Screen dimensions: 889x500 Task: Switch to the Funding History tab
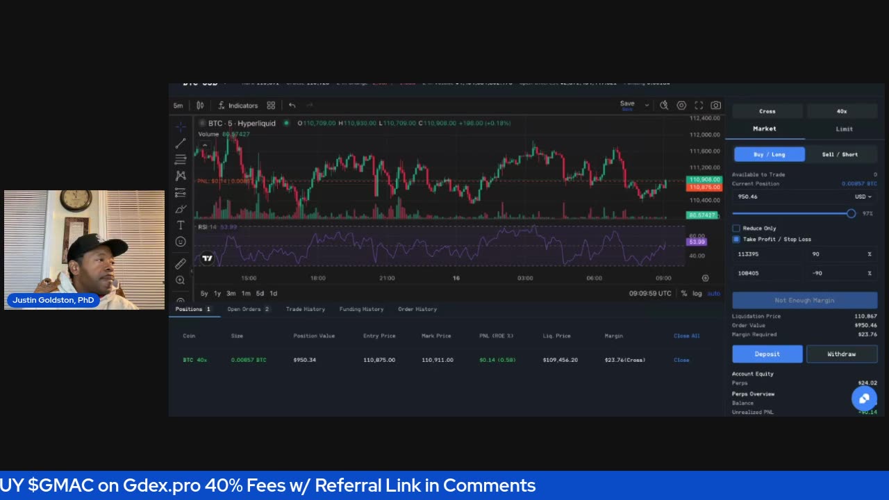[361, 309]
